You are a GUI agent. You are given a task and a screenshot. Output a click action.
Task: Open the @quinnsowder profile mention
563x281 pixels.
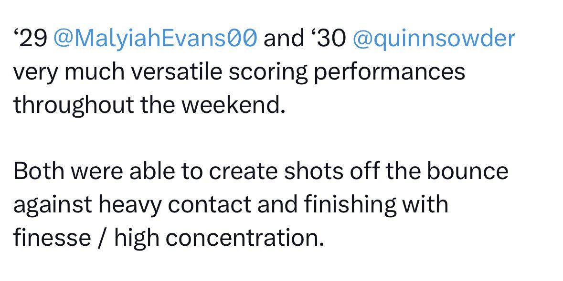pos(434,39)
